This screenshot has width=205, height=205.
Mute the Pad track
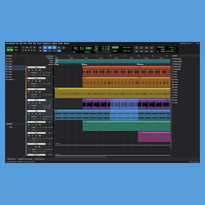pyautogui.click(x=40, y=114)
